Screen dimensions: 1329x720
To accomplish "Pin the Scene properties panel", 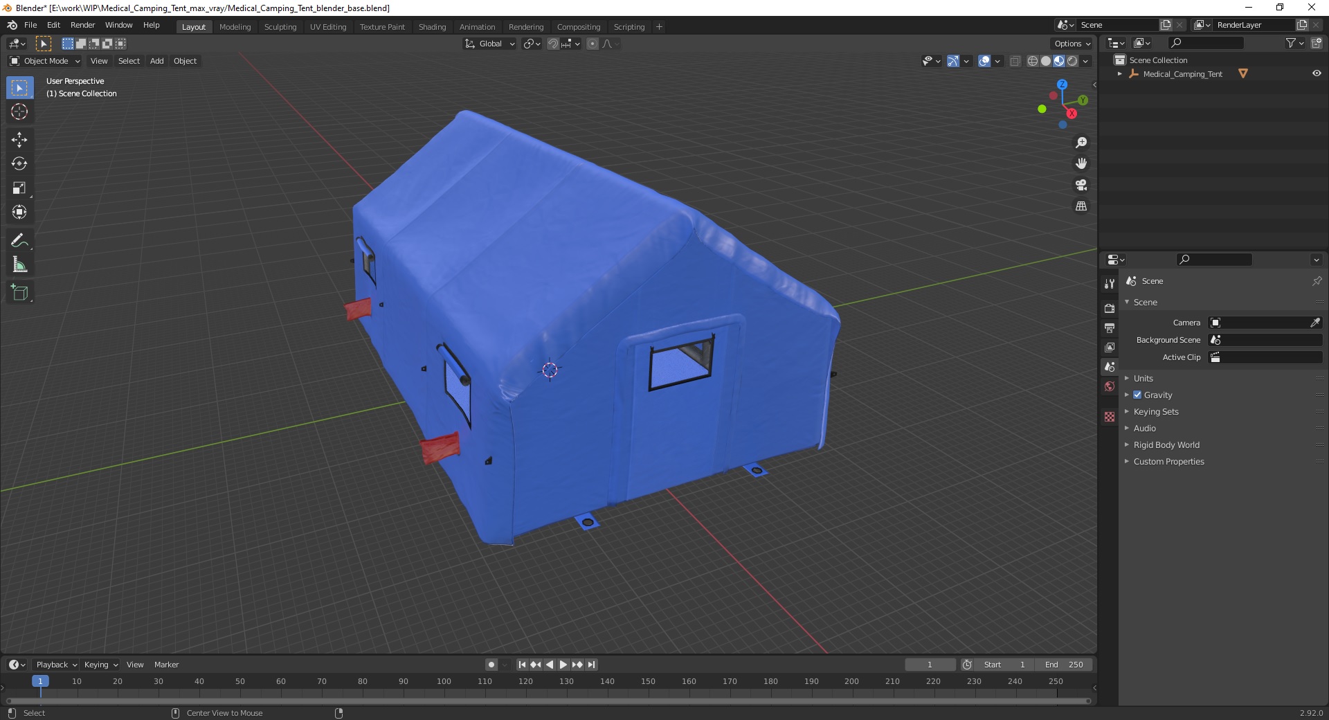I will [1317, 281].
